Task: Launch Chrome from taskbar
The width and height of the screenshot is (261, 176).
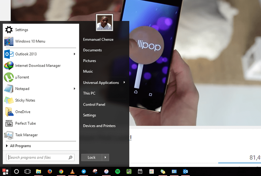Action: point(61,171)
